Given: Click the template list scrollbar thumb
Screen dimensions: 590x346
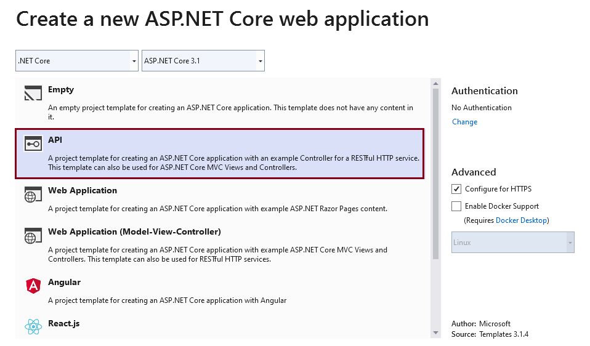Looking at the screenshot, I should (x=436, y=174).
